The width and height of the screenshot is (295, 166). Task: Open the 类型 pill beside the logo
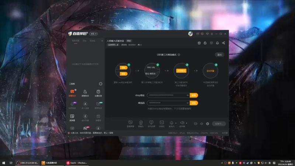point(94,34)
